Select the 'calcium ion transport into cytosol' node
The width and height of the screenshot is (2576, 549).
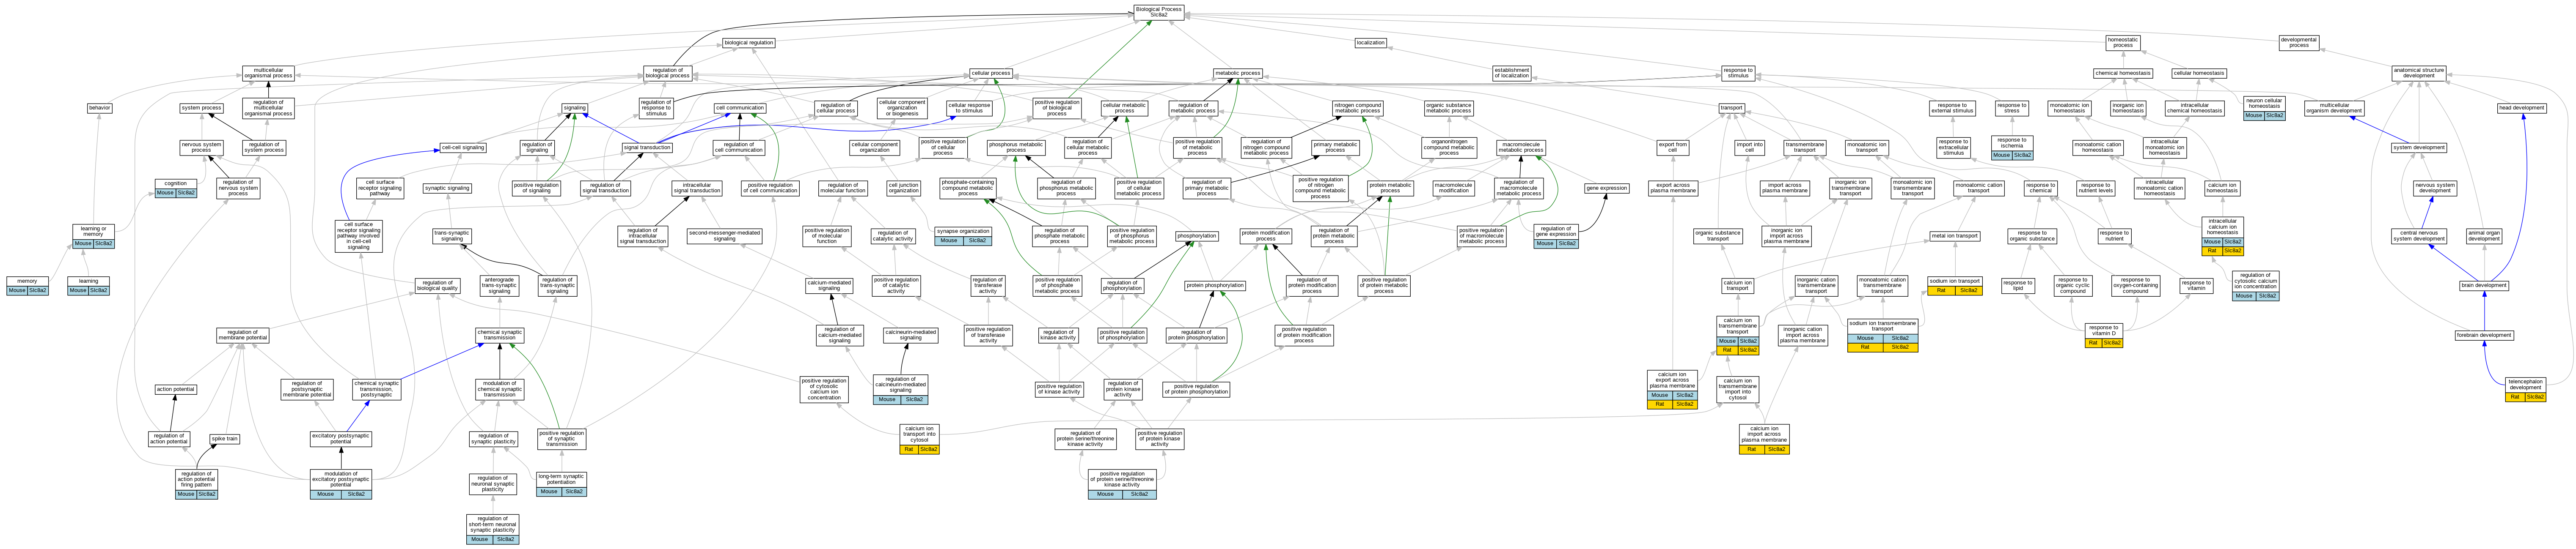pyautogui.click(x=919, y=439)
